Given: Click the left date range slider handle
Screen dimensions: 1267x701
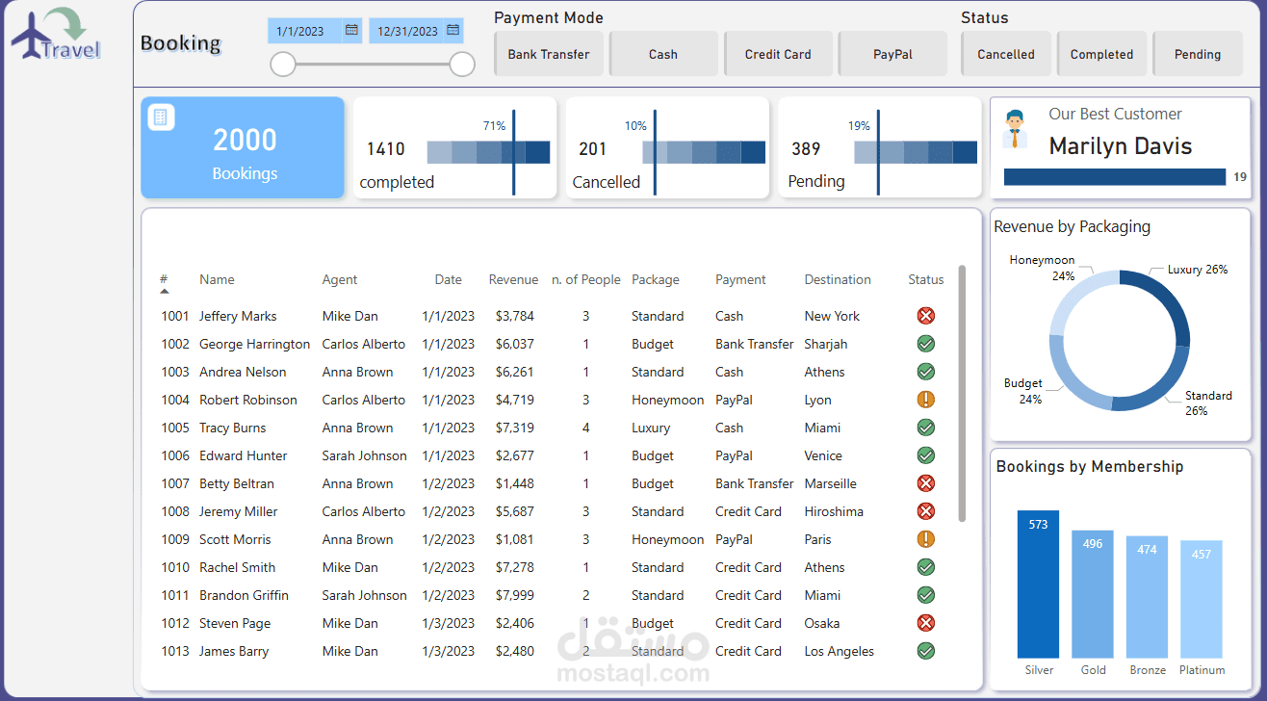Looking at the screenshot, I should 283,65.
